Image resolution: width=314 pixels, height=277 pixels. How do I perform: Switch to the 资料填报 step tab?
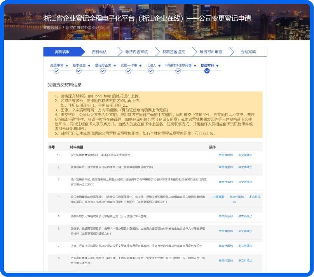point(62,52)
